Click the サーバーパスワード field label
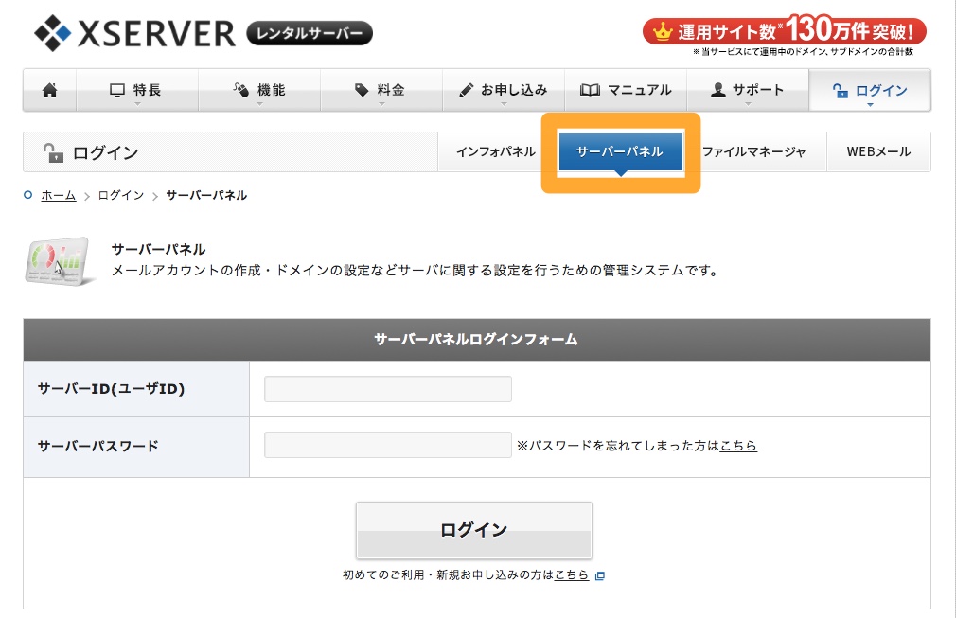This screenshot has height=618, width=956. pos(98,446)
